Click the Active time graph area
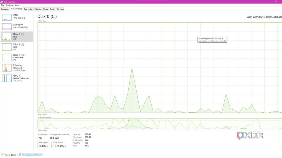The width and height of the screenshot is (282, 158). [x=160, y=68]
